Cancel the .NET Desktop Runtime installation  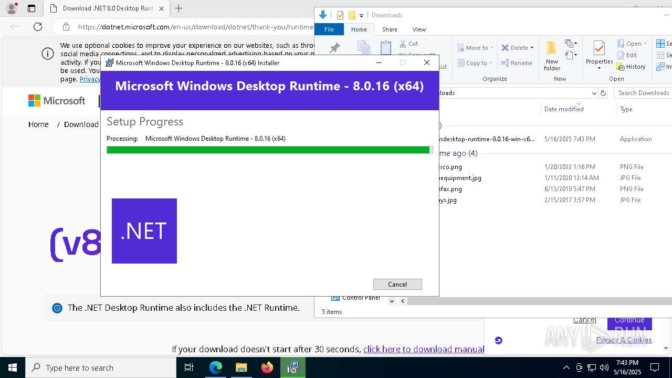(x=397, y=284)
